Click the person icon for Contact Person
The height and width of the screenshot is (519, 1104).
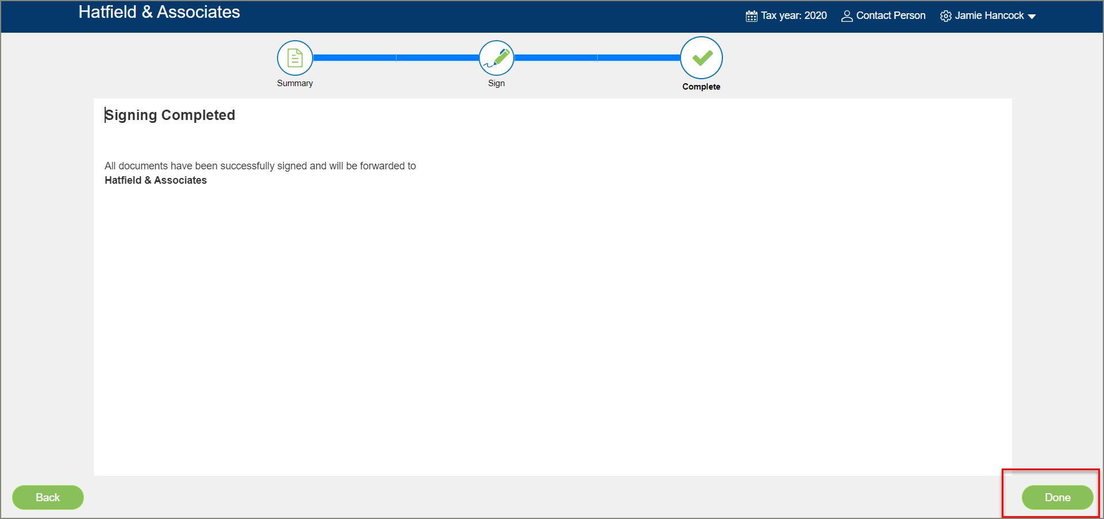[x=847, y=16]
